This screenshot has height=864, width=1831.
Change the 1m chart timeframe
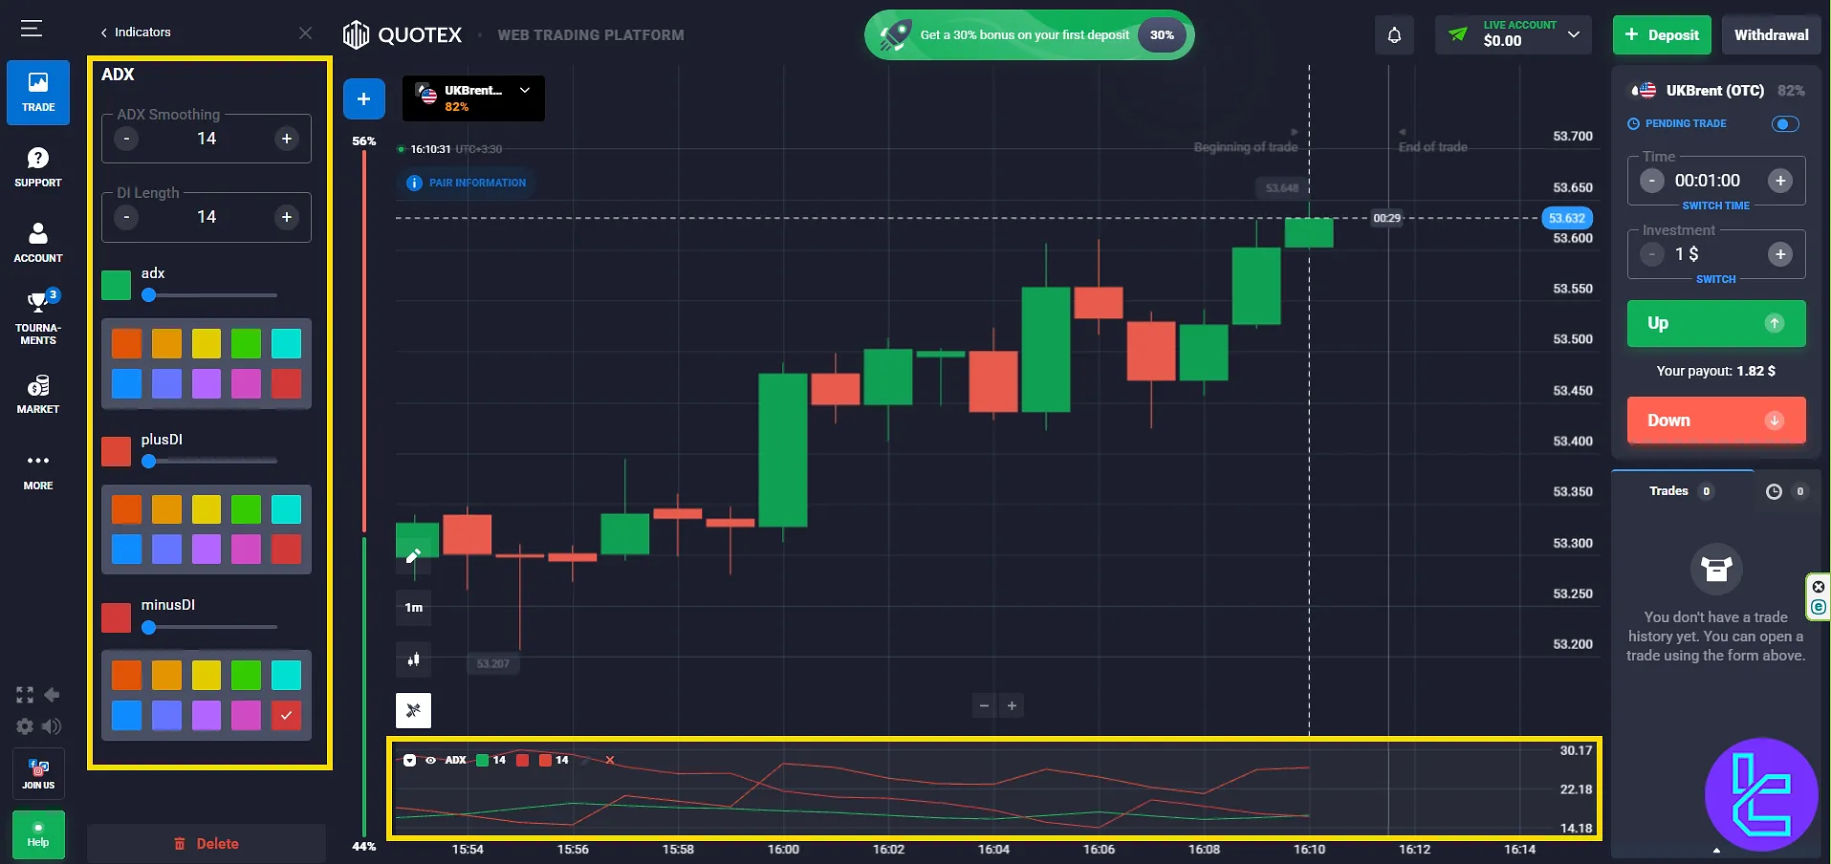[x=413, y=608]
